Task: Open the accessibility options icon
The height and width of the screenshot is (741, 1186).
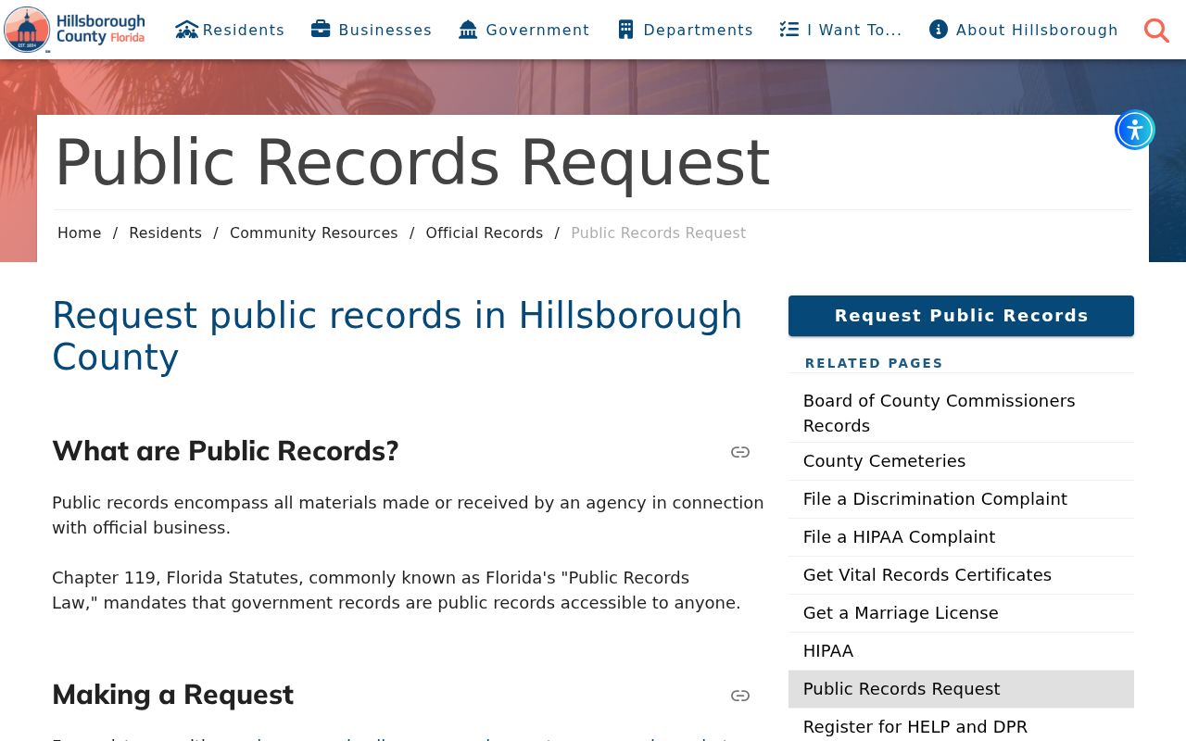Action: coord(1135,130)
